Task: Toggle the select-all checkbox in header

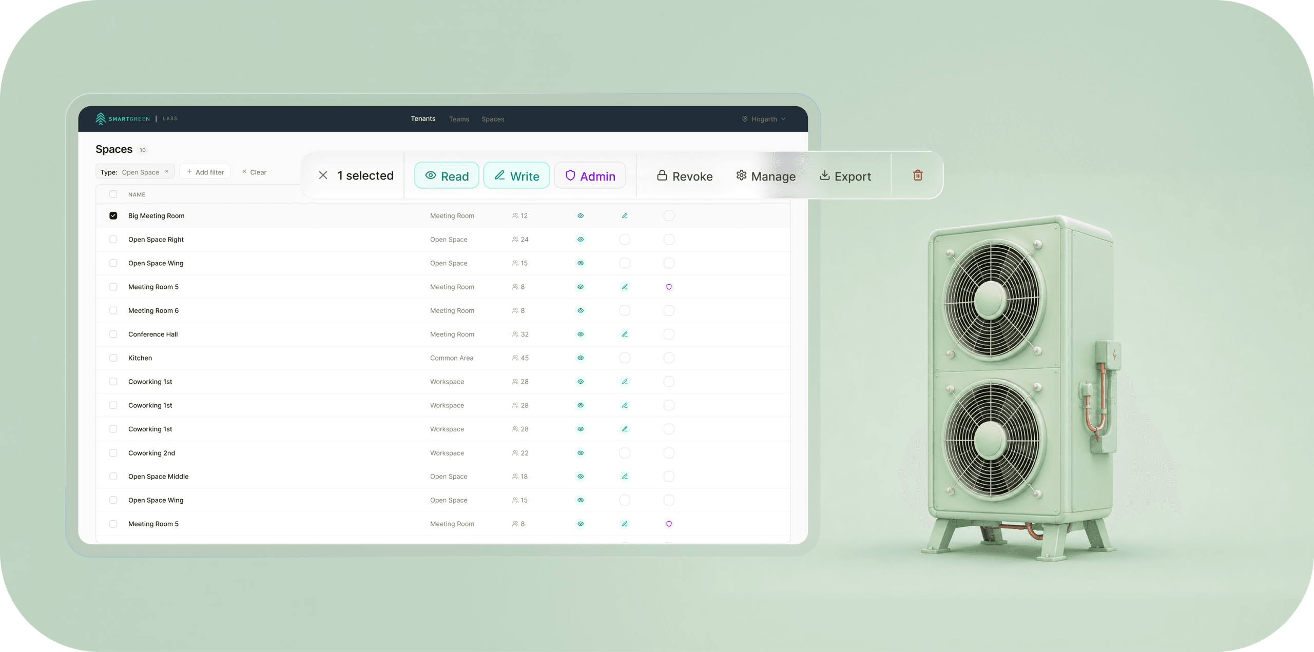Action: (x=113, y=194)
